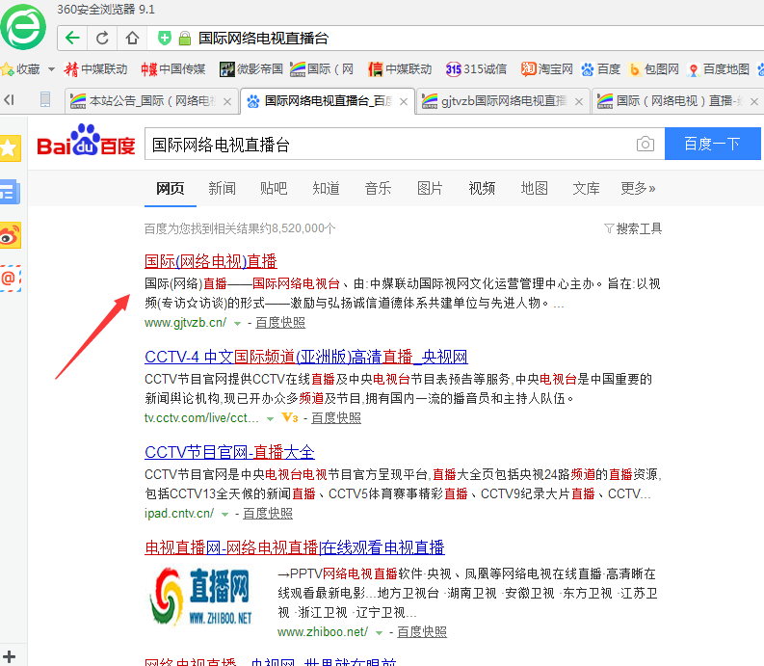This screenshot has height=666, width=764.
Task: Select the 知道 search category
Action: tap(326, 188)
